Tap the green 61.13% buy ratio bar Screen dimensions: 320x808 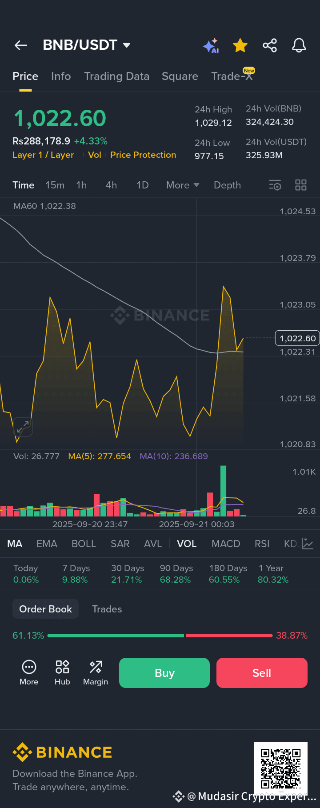(116, 636)
